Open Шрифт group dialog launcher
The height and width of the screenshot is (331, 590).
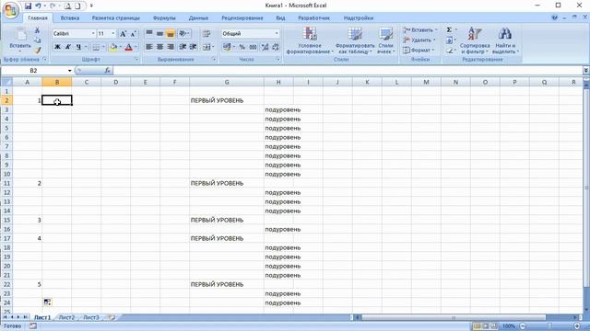coord(136,59)
